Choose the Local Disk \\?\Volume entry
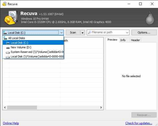The image size is (158, 126). [33, 56]
